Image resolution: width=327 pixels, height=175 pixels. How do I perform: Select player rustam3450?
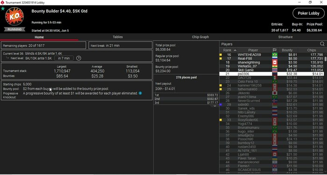click(x=271, y=147)
